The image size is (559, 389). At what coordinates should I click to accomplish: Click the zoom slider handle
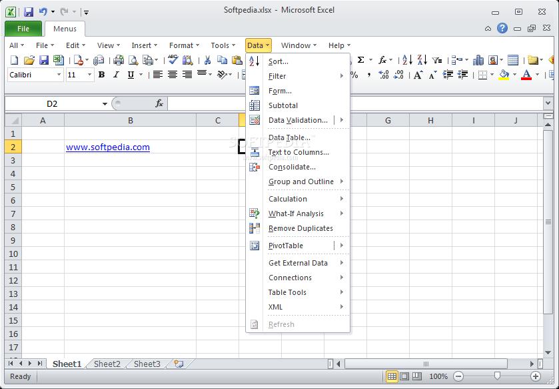tap(497, 376)
